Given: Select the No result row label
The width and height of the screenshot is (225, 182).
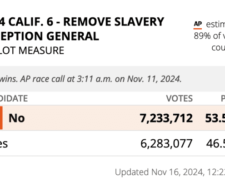Looking at the screenshot, I should pos(17,118).
